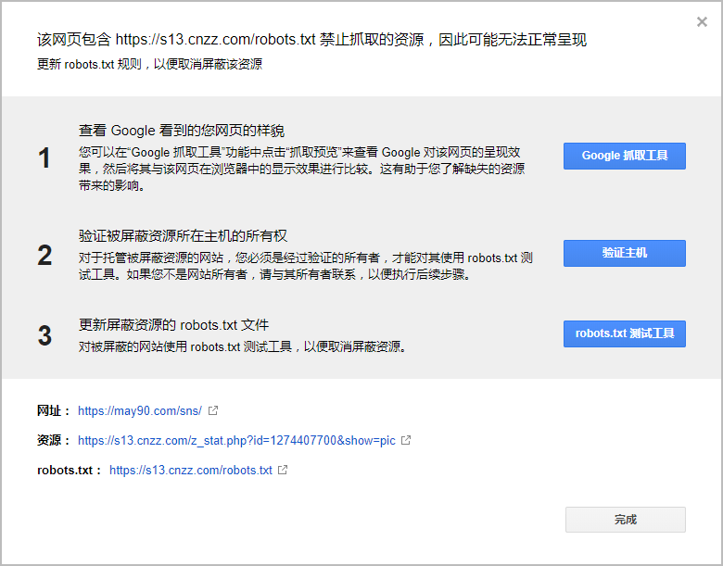Click external-link icon beside may90.com URL
723x566 pixels.
(x=213, y=410)
